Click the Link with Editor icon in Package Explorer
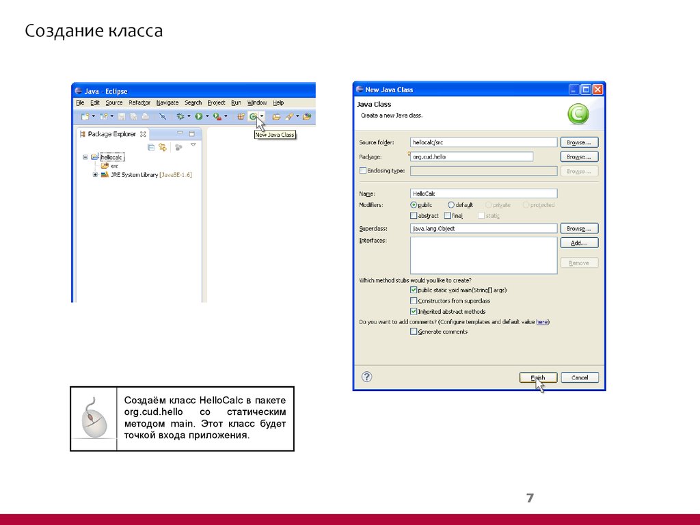This screenshot has height=525, width=700. click(x=163, y=147)
